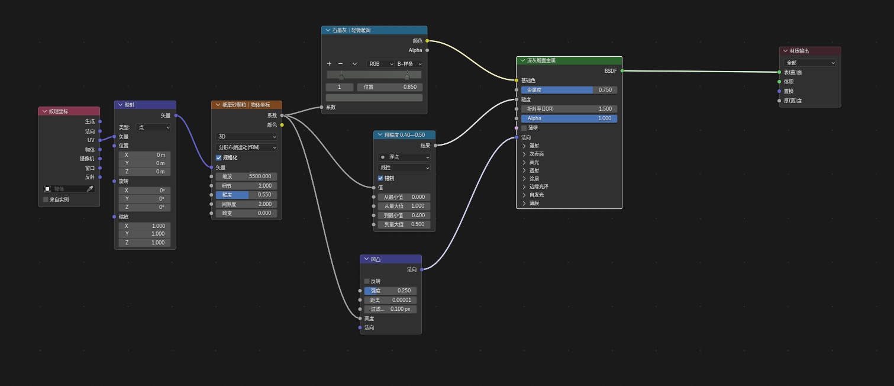Open the 全部 target dropdown in 材质输出
Image resolution: width=894 pixels, height=386 pixels.
point(810,63)
